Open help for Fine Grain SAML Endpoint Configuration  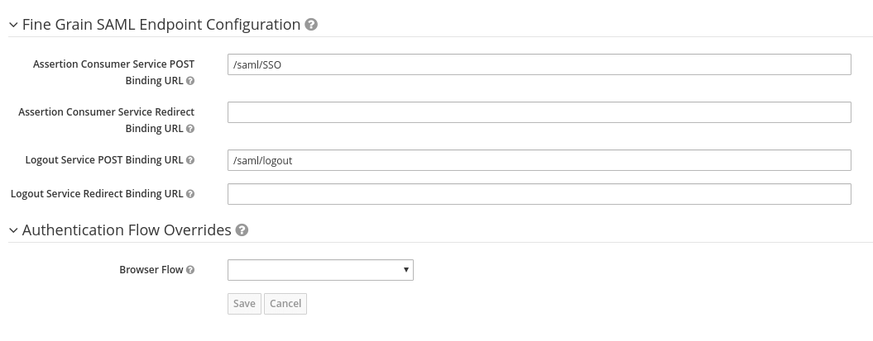(311, 25)
